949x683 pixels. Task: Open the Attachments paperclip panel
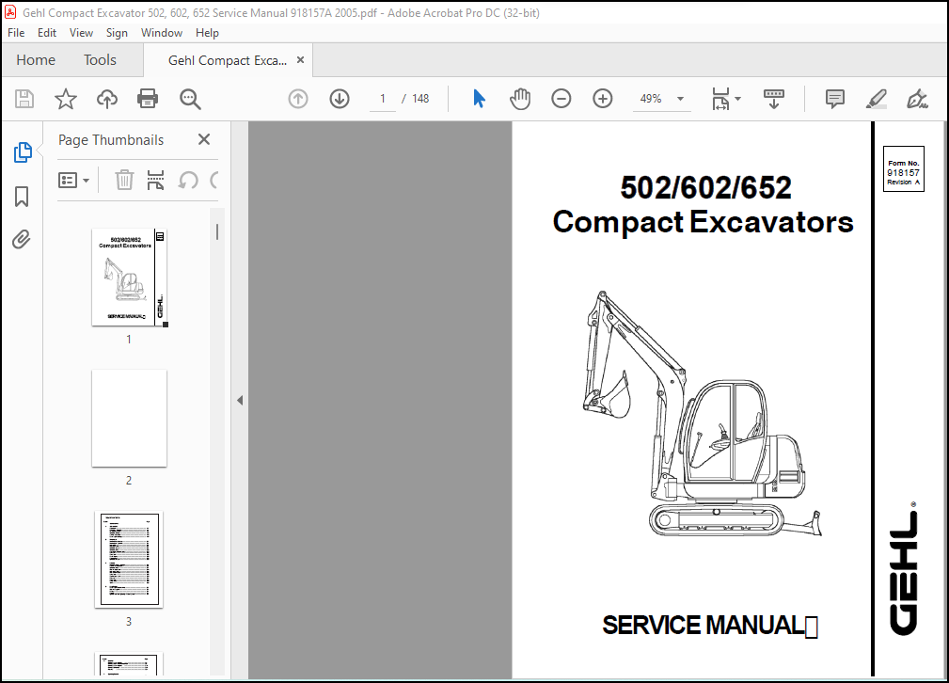[22, 240]
